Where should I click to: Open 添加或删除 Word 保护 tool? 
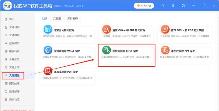point(67,51)
